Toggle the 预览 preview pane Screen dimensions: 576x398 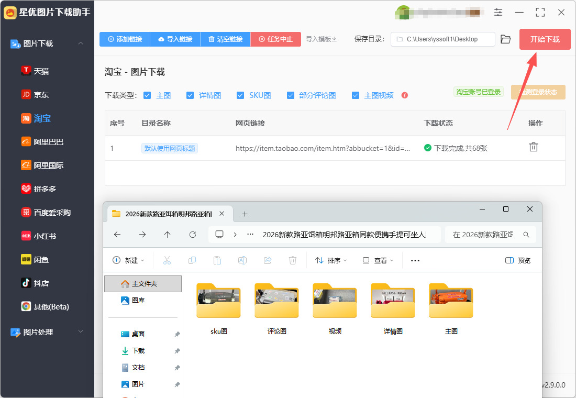pos(518,260)
